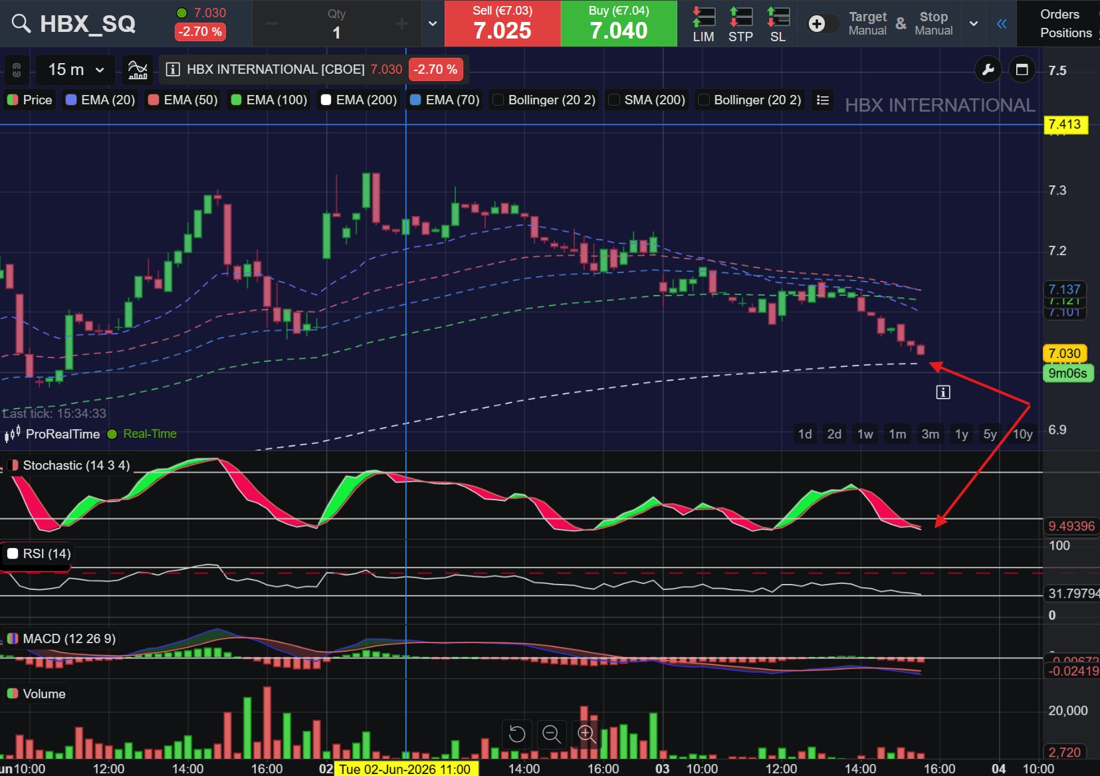Open the indicators chart icon
This screenshot has width=1100, height=776.
tap(138, 69)
